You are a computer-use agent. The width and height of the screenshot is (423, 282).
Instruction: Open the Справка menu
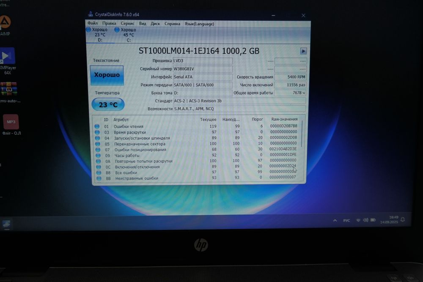click(172, 24)
